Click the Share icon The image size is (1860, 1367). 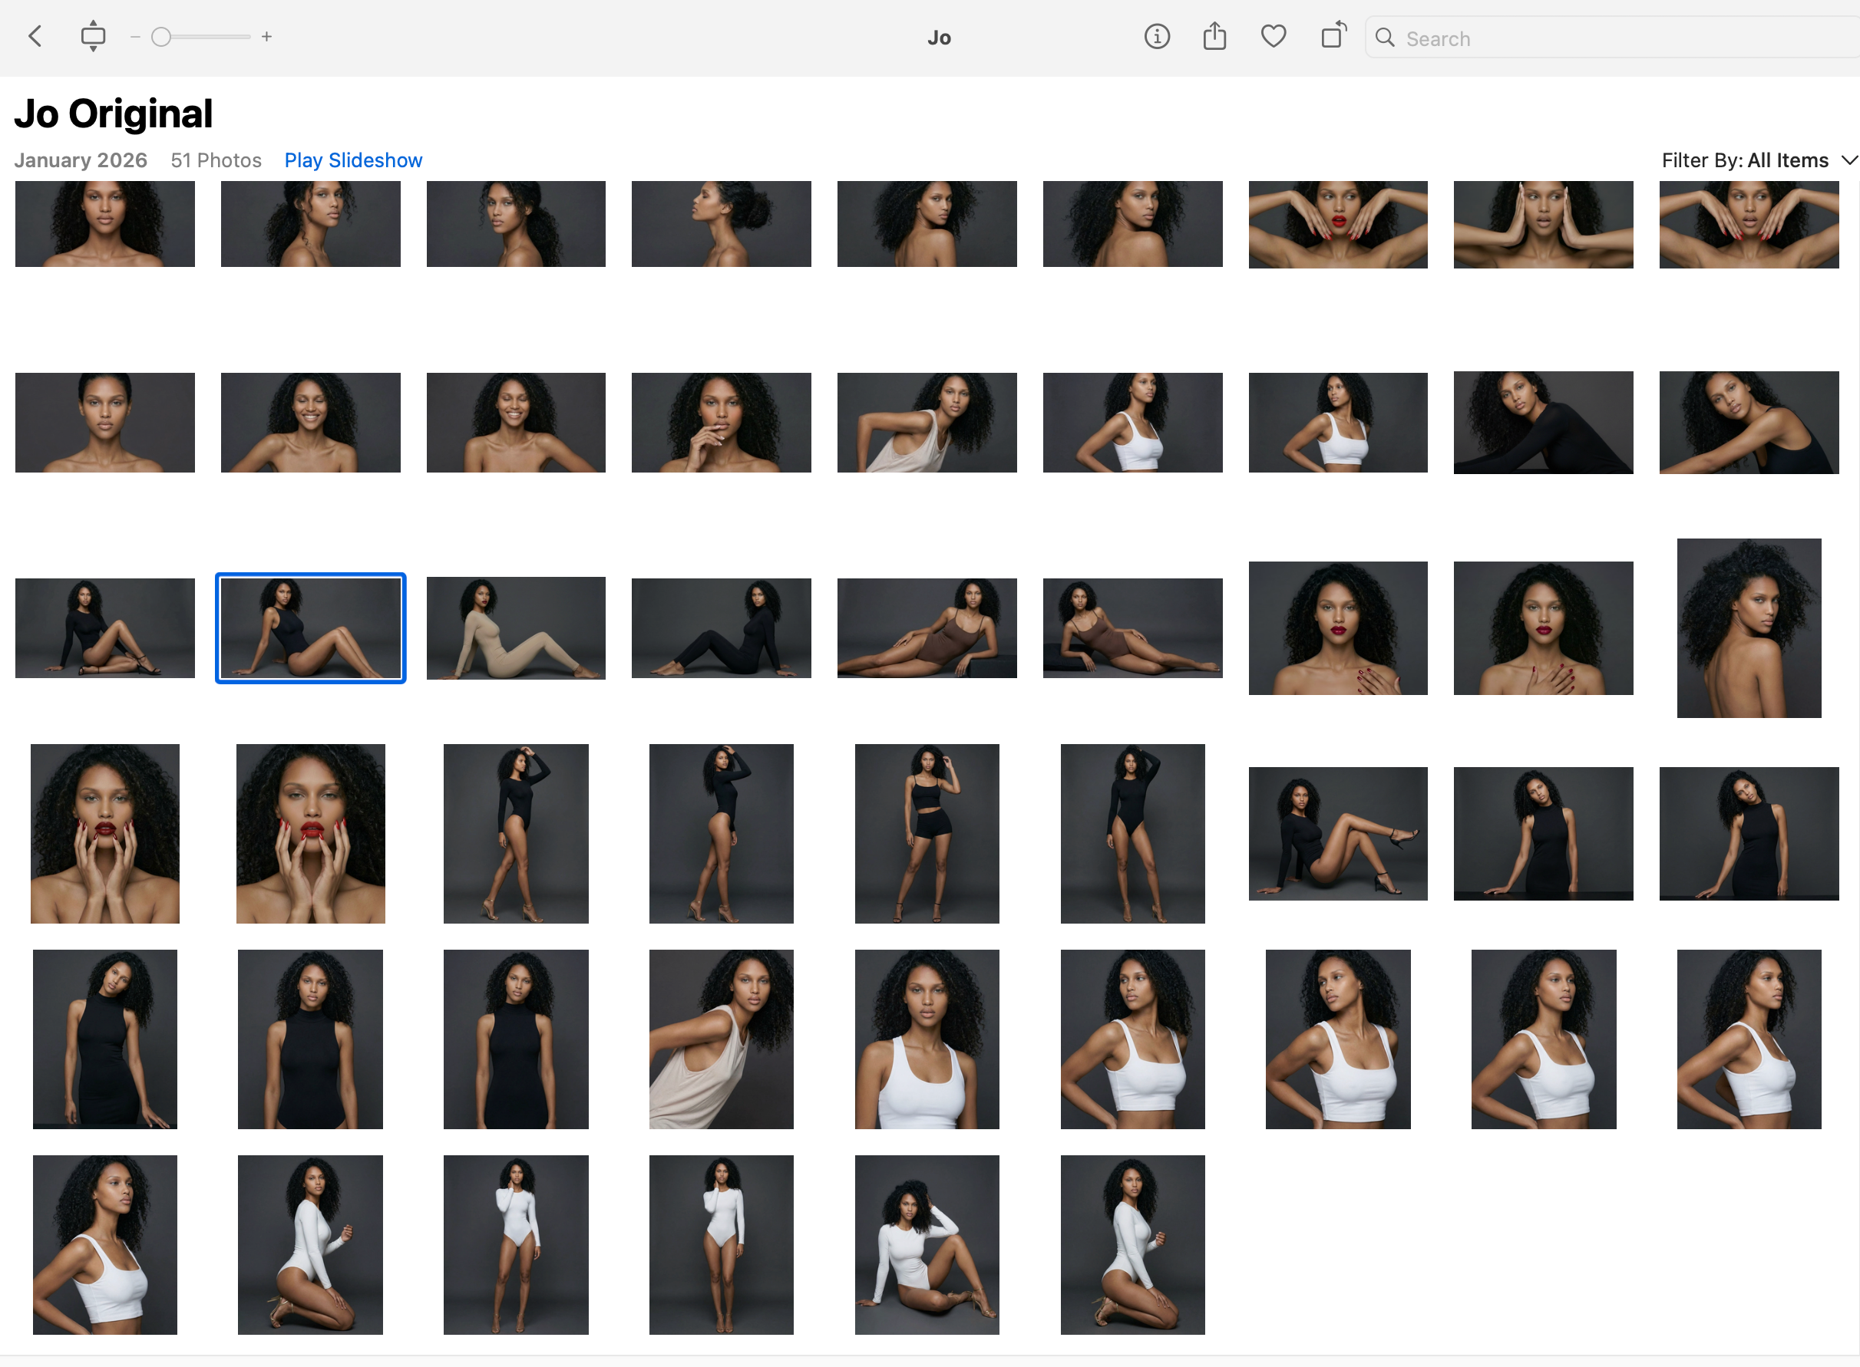pos(1214,38)
